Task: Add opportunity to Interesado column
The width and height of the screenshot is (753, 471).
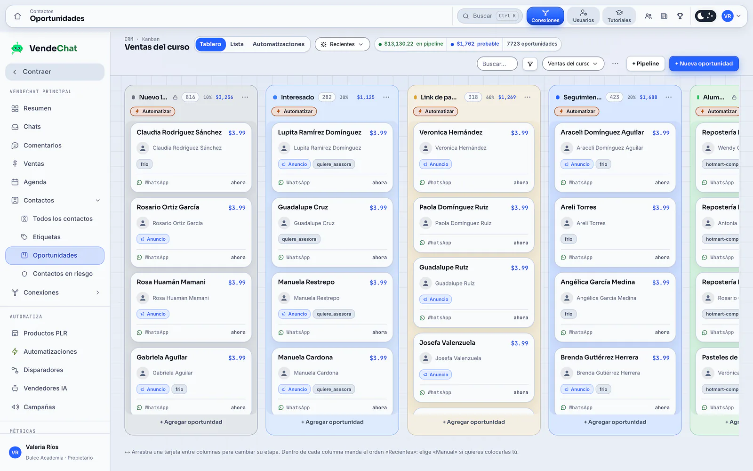Action: [332, 422]
